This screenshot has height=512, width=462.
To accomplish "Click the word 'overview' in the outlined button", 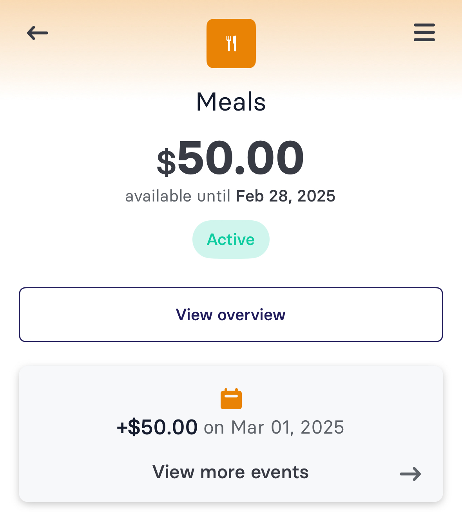I will click(x=252, y=315).
